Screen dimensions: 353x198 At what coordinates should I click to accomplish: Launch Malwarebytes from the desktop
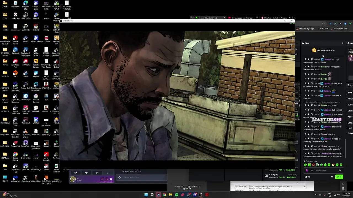(15, 178)
